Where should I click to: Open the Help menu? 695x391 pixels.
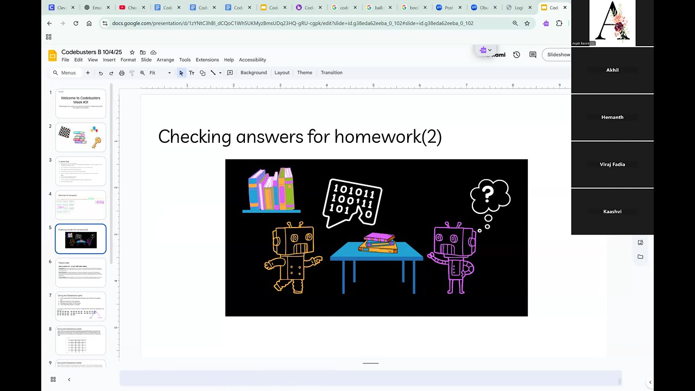(x=229, y=60)
